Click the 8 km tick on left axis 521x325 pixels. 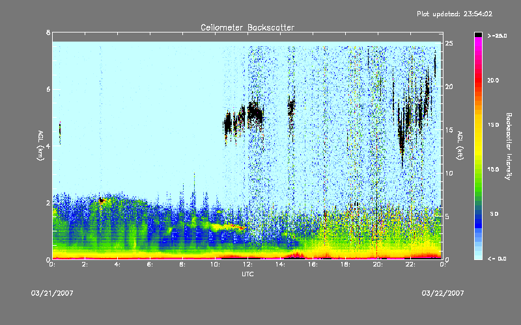(48, 32)
